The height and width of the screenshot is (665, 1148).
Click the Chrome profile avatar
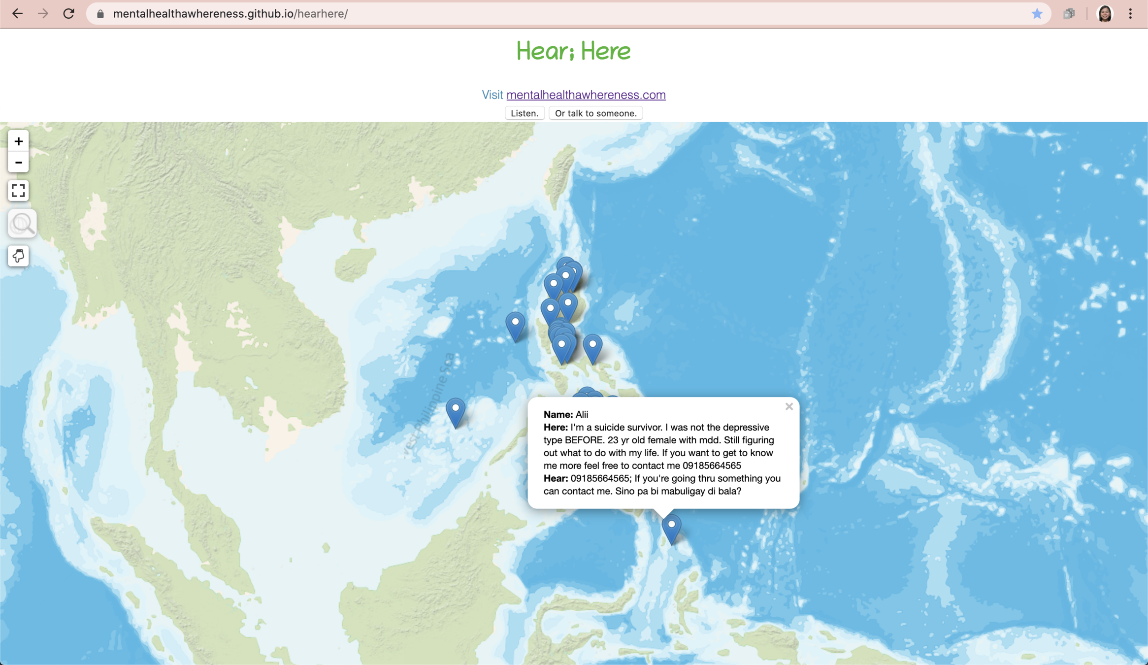pos(1105,14)
